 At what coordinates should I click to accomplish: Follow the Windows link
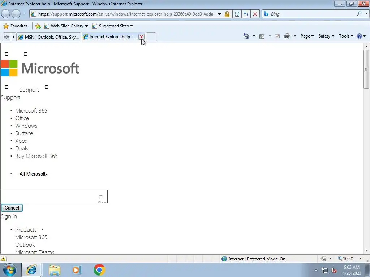26,126
